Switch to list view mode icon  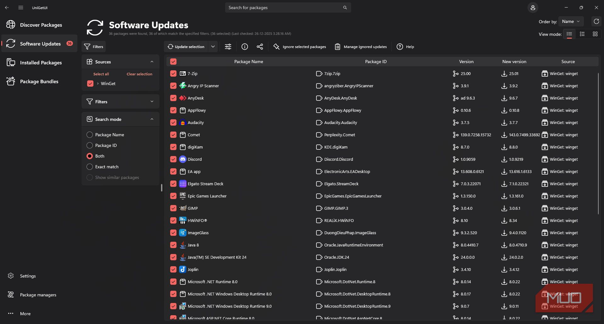point(569,34)
